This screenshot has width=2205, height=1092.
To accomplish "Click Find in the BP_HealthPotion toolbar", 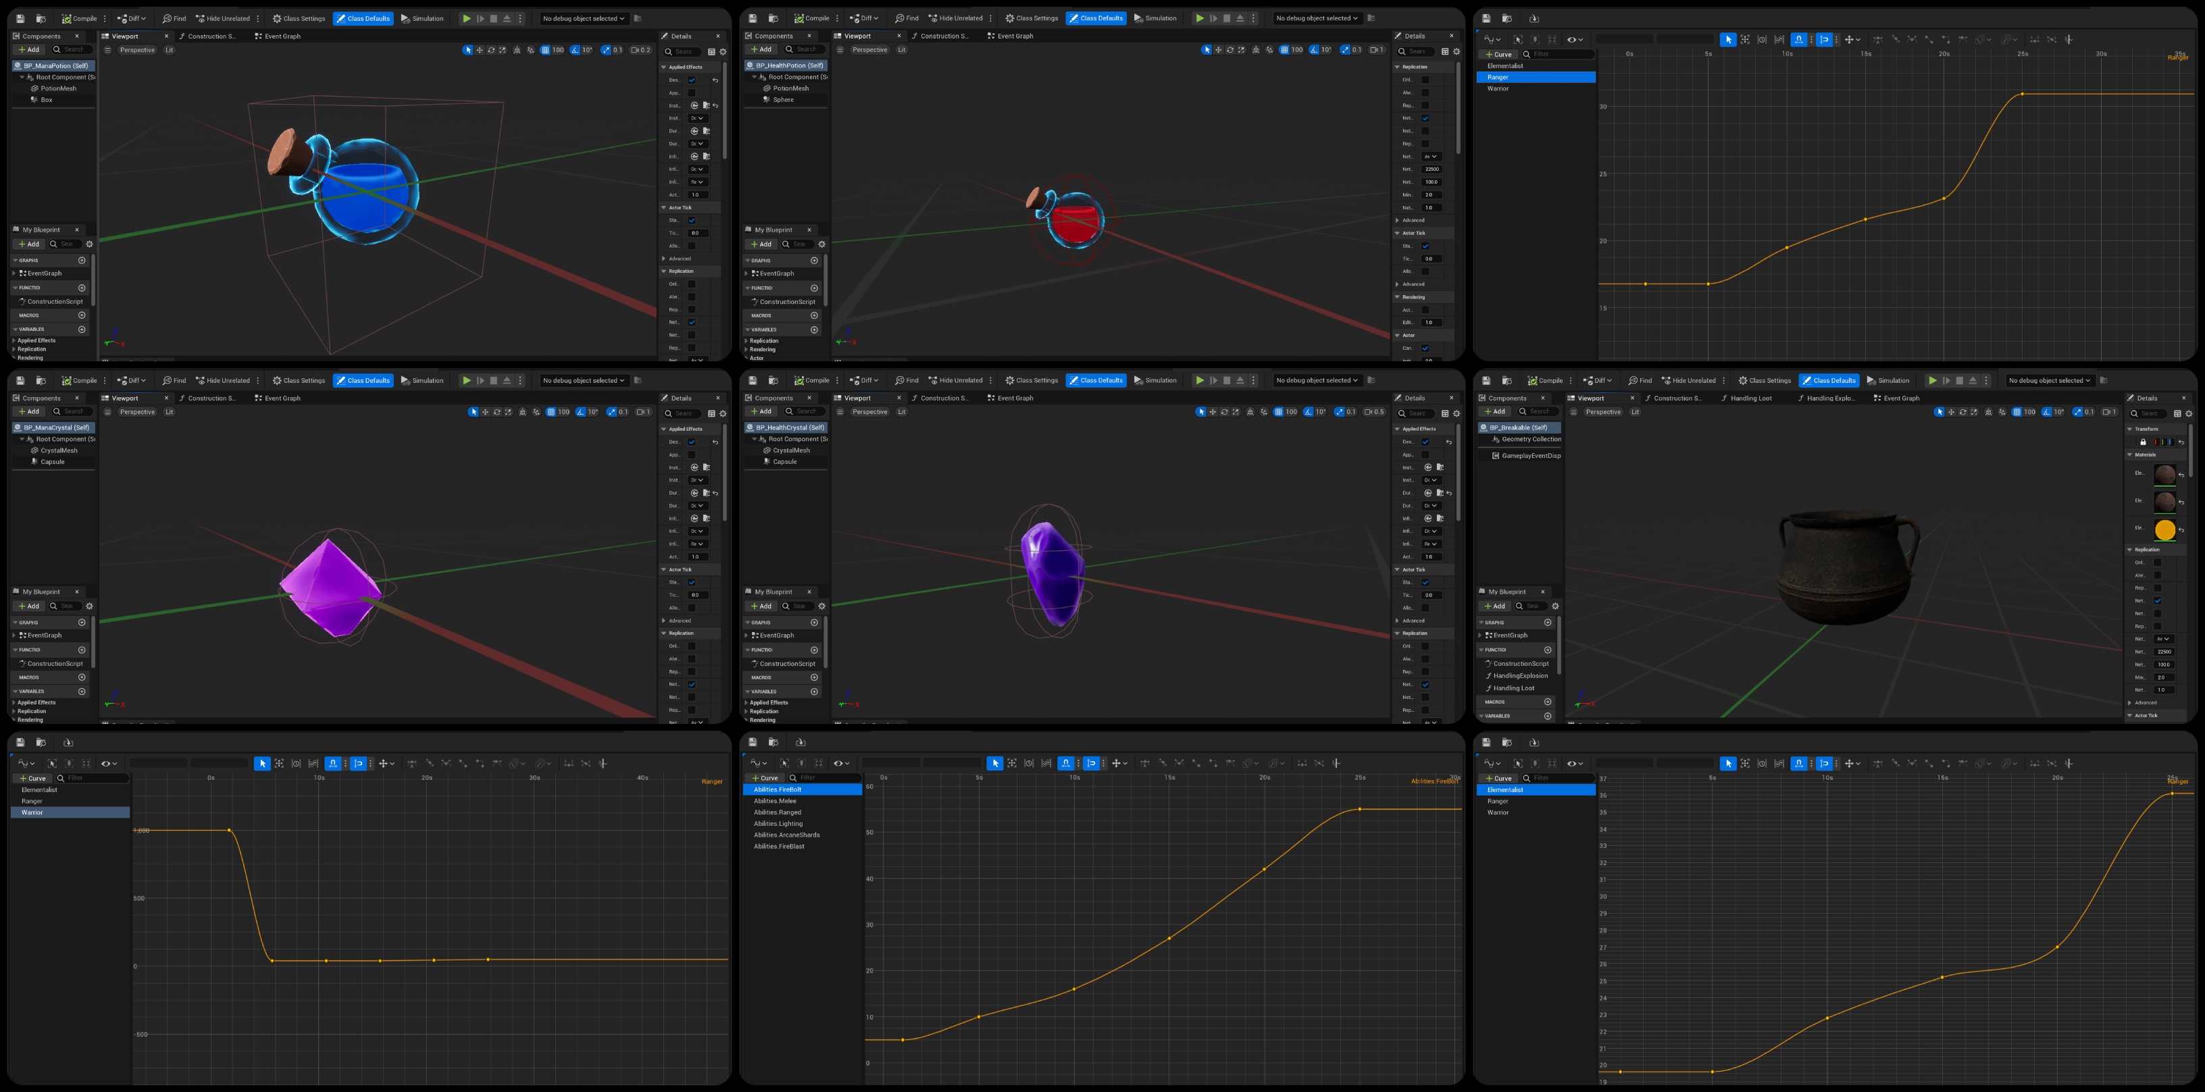I will point(907,18).
